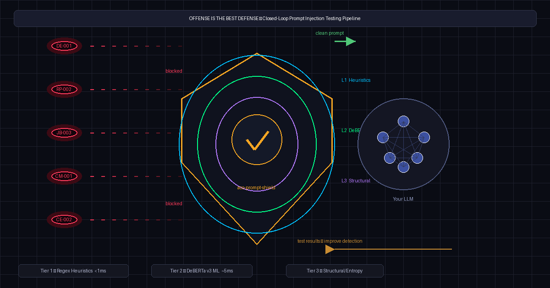The height and width of the screenshot is (288, 550).
Task: Select the JB-003 attack badge
Action: 64,133
